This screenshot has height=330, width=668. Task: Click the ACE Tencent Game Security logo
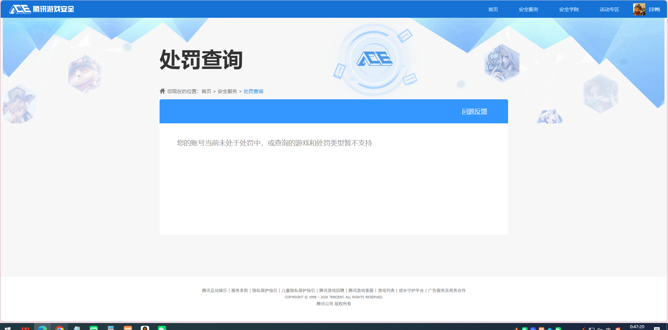point(41,9)
